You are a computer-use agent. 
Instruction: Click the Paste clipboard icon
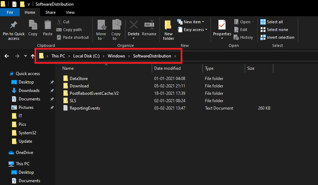(48, 25)
